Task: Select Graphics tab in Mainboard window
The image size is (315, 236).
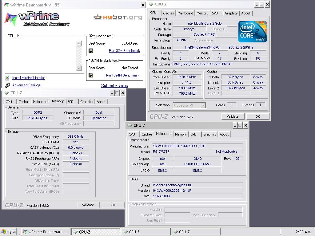Action: (209, 134)
